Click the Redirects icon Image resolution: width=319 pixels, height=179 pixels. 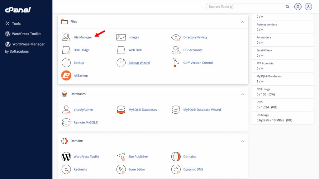coord(66,169)
